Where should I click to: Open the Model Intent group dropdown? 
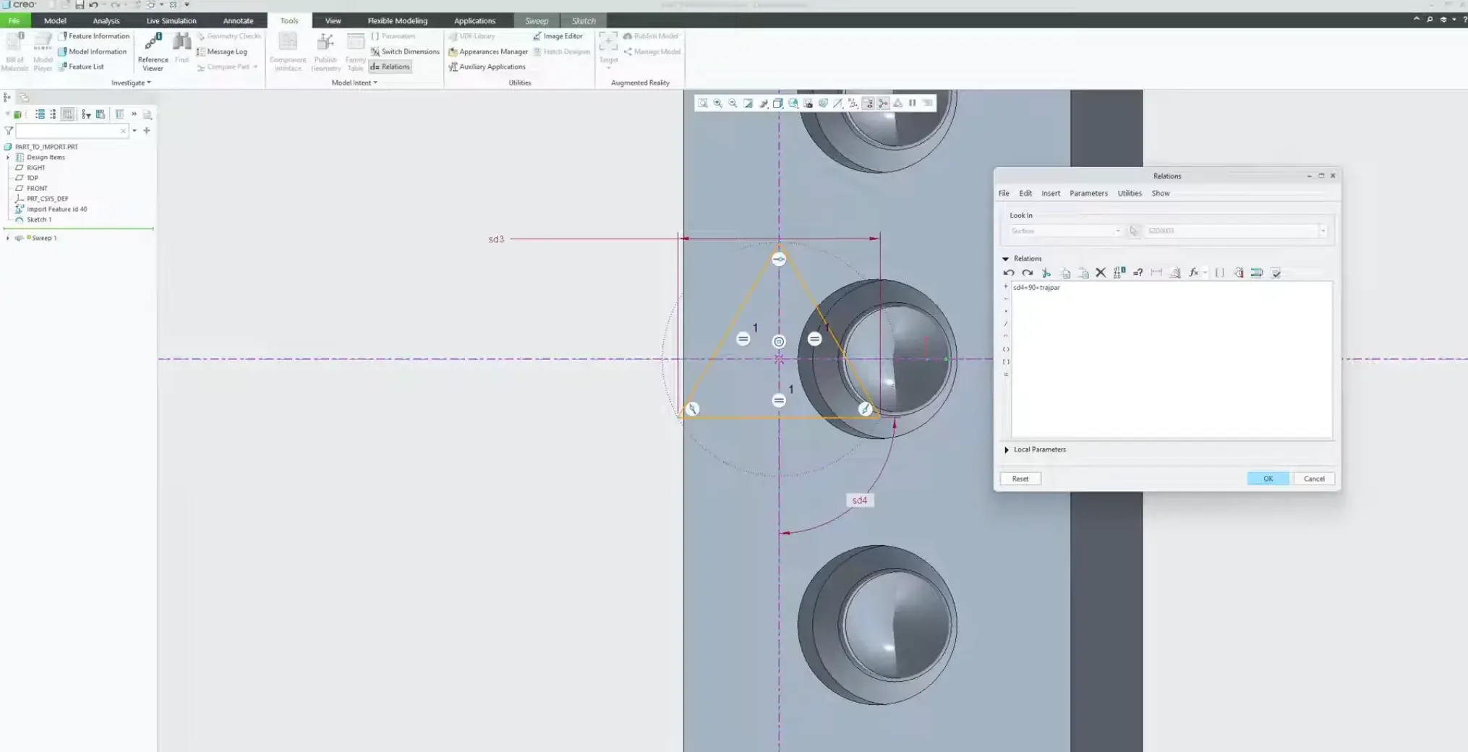coord(354,82)
